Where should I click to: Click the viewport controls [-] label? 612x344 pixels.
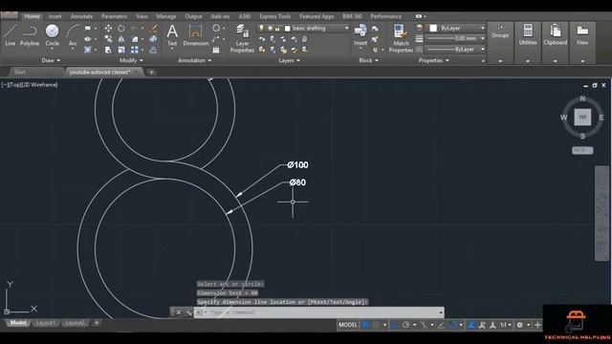pyautogui.click(x=4, y=85)
